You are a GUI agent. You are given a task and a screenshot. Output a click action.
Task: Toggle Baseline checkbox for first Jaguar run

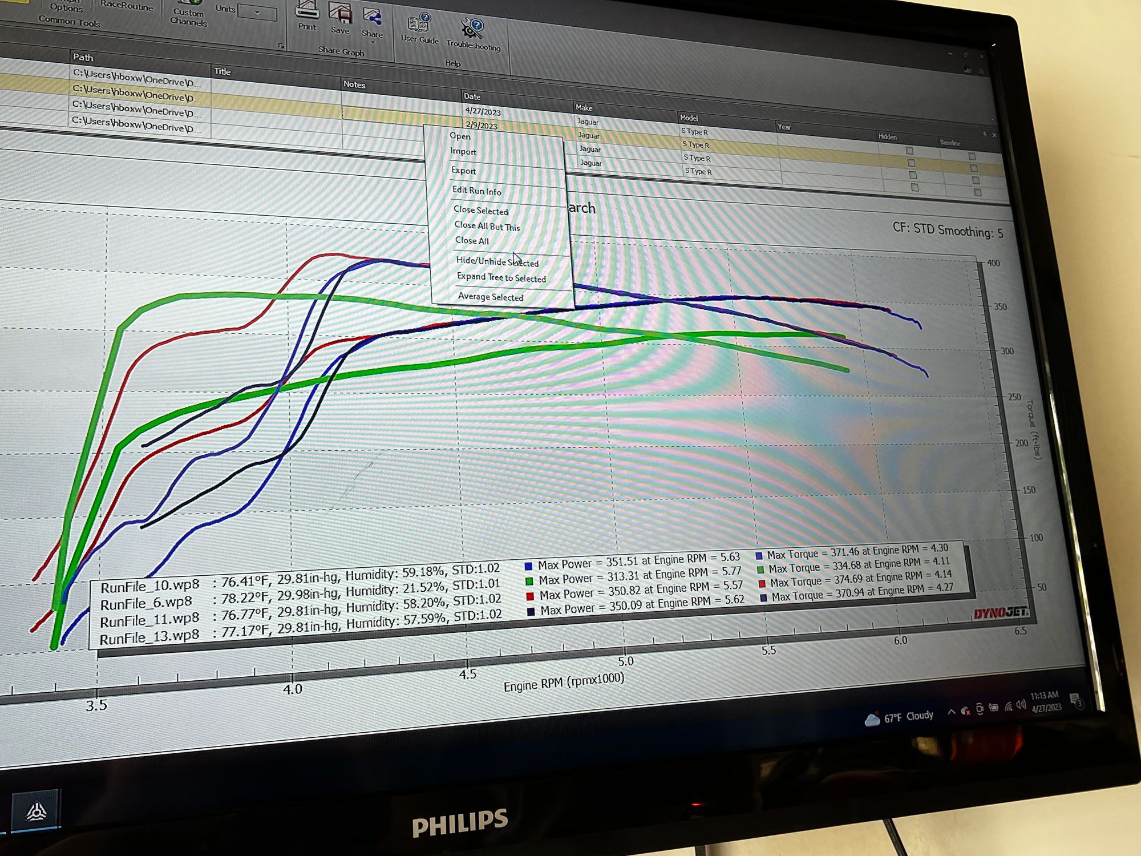[x=972, y=156]
